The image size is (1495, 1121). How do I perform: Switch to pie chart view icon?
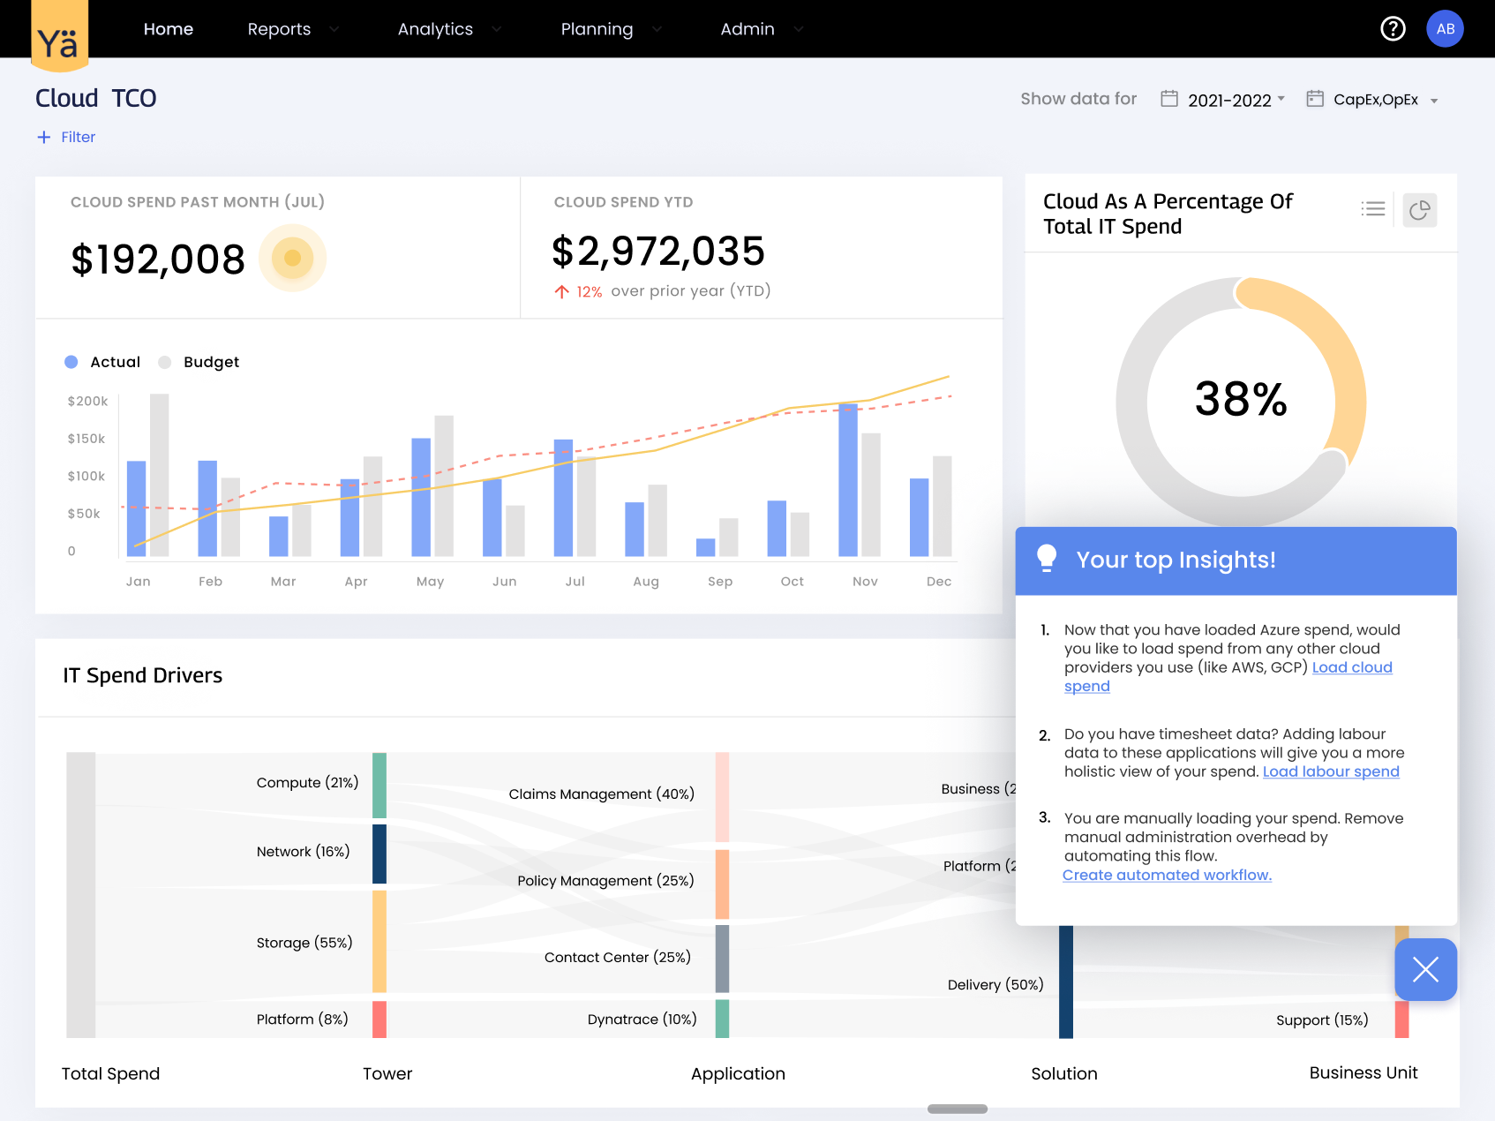[1419, 210]
